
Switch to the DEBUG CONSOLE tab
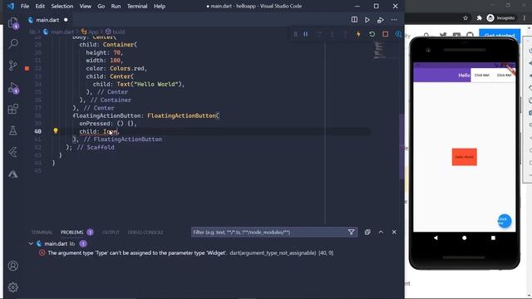145,233
